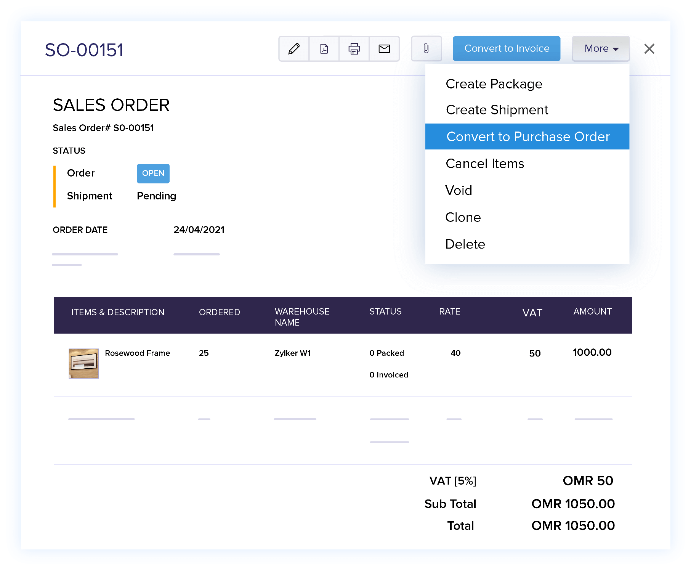This screenshot has width=691, height=570.
Task: Select Void from the More menu
Action: (459, 190)
